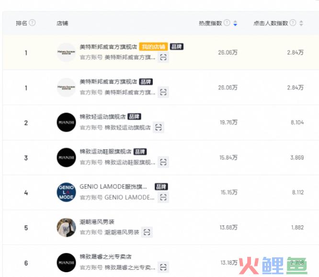Select heat value 13.68万

click(228, 227)
